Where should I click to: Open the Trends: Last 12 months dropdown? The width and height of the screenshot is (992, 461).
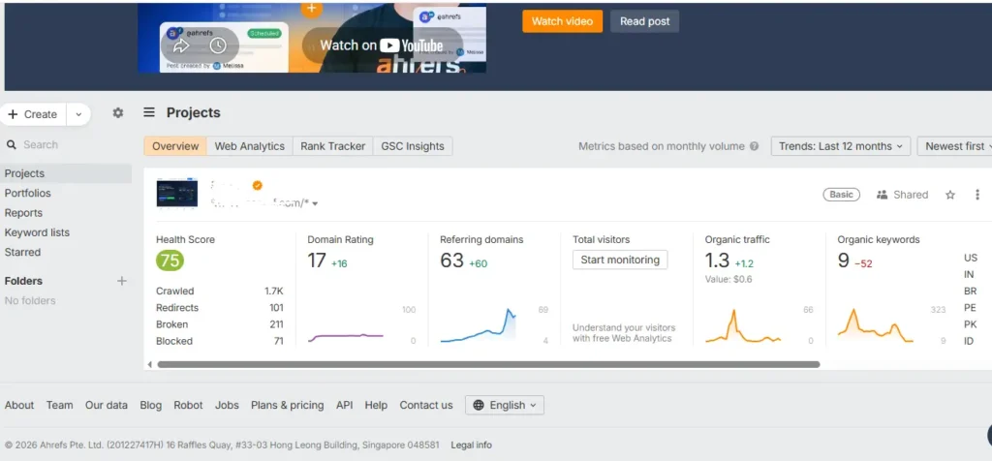841,146
